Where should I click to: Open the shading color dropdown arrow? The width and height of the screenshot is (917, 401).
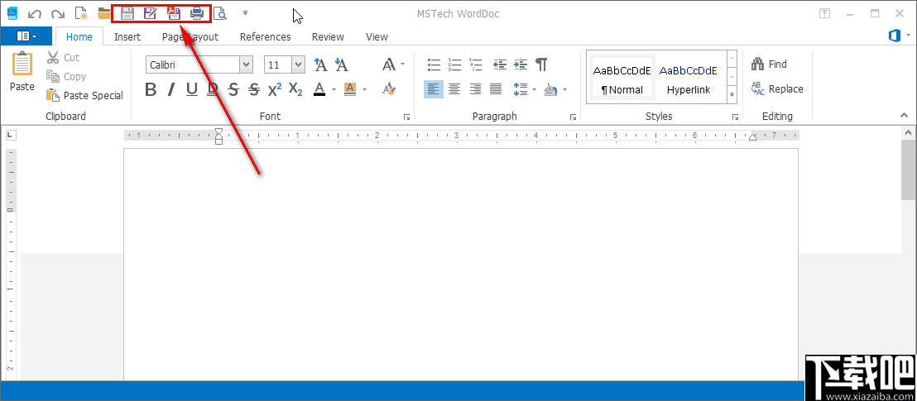[x=565, y=89]
